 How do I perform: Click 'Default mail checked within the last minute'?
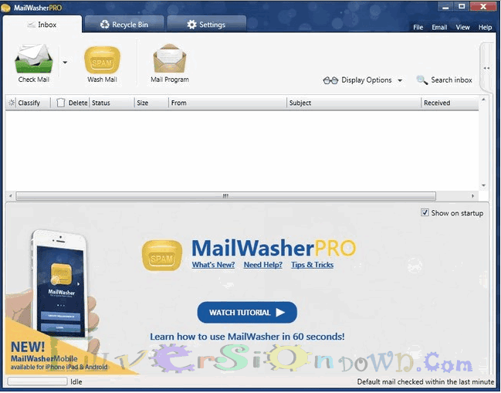(425, 382)
